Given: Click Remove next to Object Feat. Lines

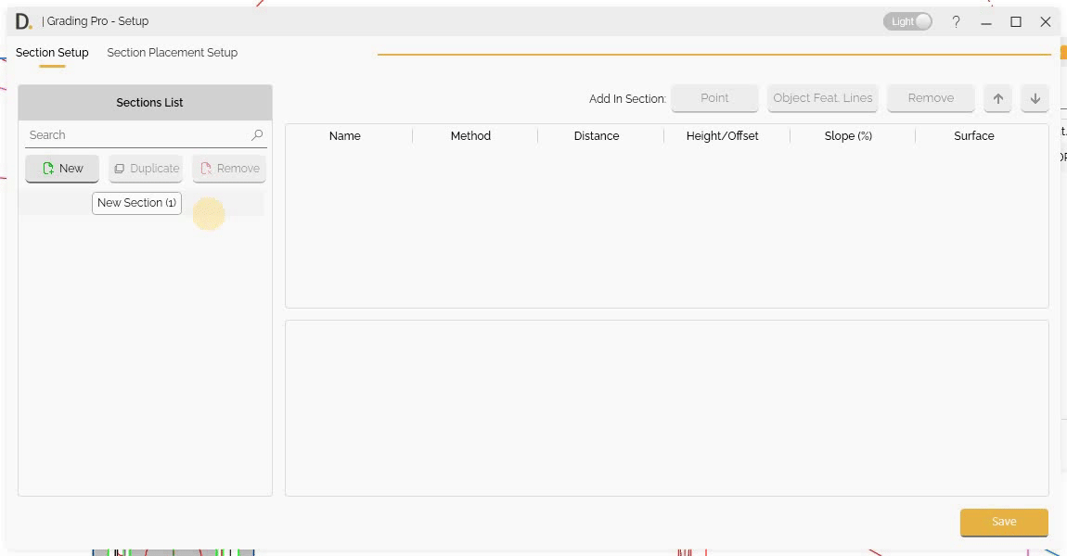Looking at the screenshot, I should (931, 97).
